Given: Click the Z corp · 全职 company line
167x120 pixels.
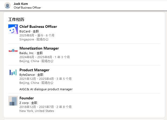Looking at the screenshot, I should point(28,103).
